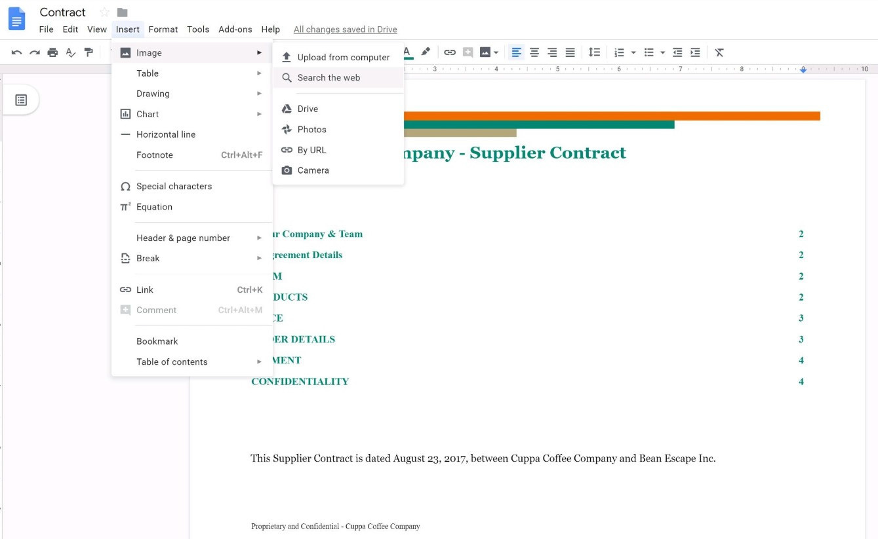Set justified text alignment

point(570,52)
